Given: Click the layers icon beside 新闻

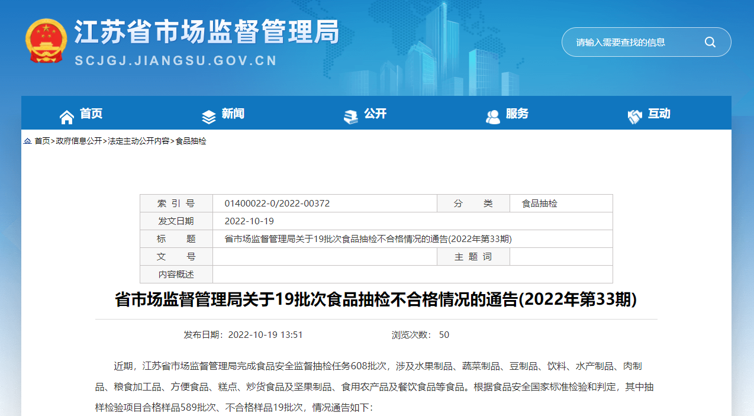Looking at the screenshot, I should point(209,117).
